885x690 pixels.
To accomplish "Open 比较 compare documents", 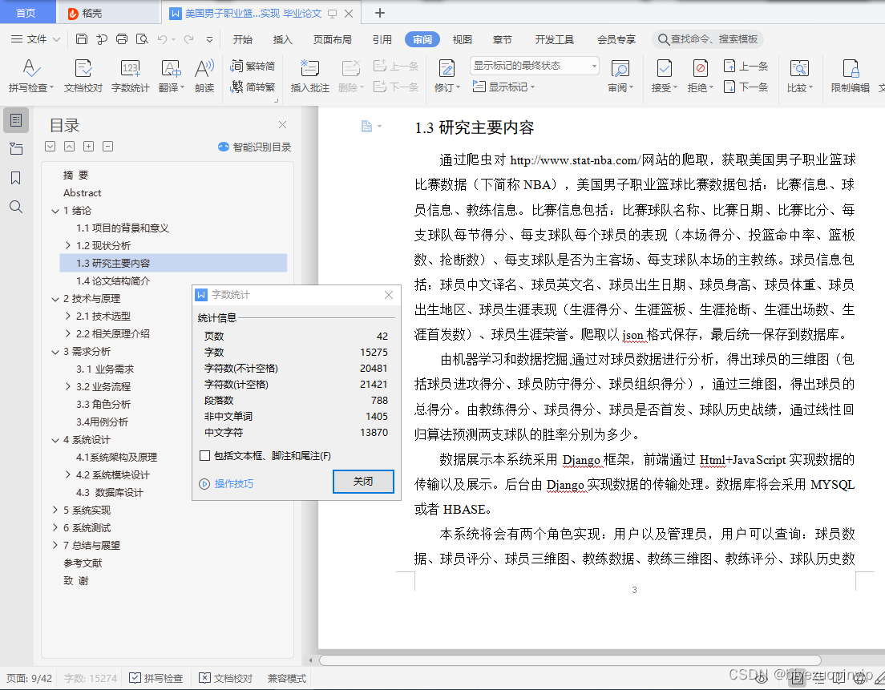I will click(800, 75).
